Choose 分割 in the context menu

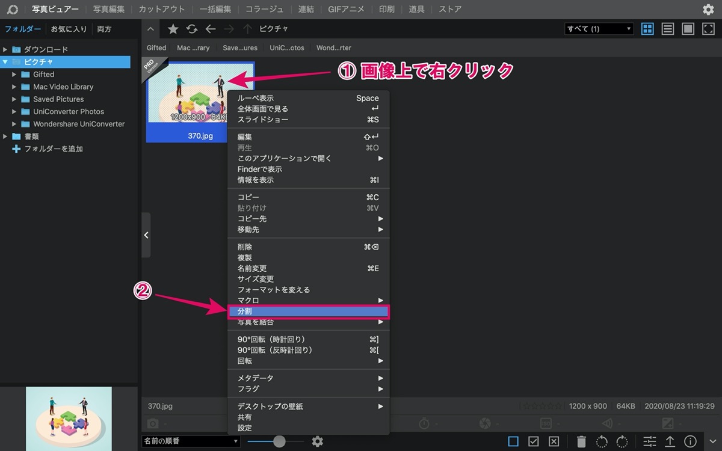(x=309, y=311)
